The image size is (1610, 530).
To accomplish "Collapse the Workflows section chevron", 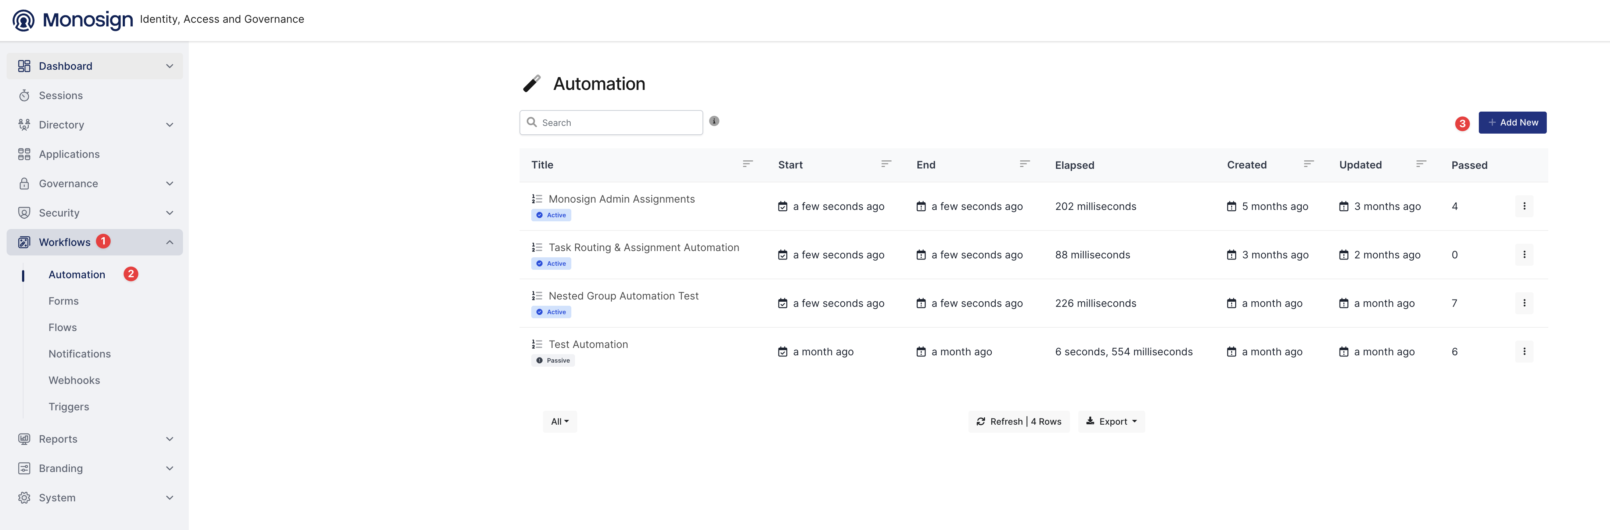I will point(169,242).
